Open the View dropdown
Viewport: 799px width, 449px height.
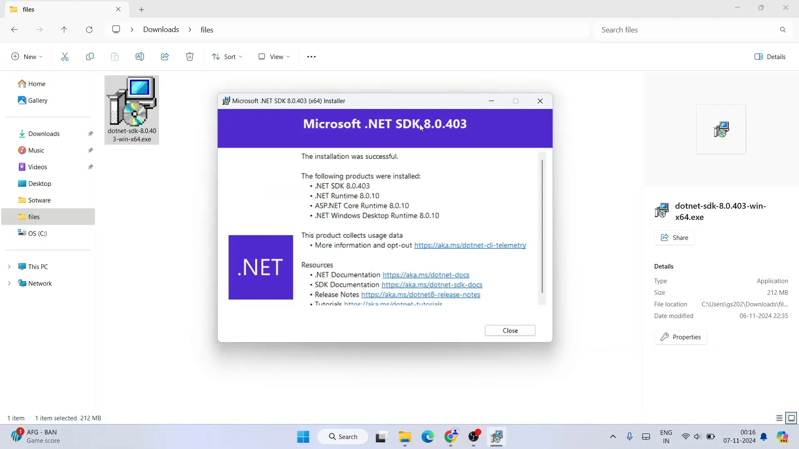[274, 57]
